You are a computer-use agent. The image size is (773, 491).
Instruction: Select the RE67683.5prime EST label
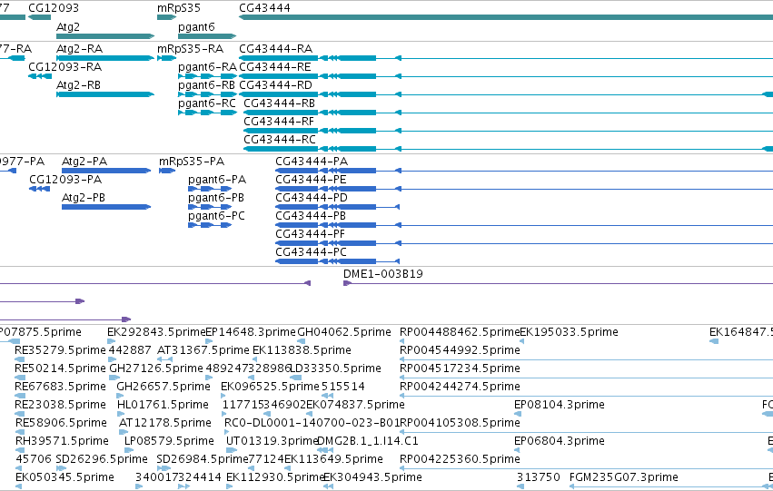pos(60,388)
